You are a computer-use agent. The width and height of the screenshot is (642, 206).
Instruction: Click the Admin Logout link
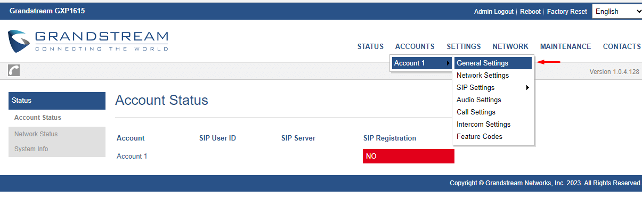493,11
